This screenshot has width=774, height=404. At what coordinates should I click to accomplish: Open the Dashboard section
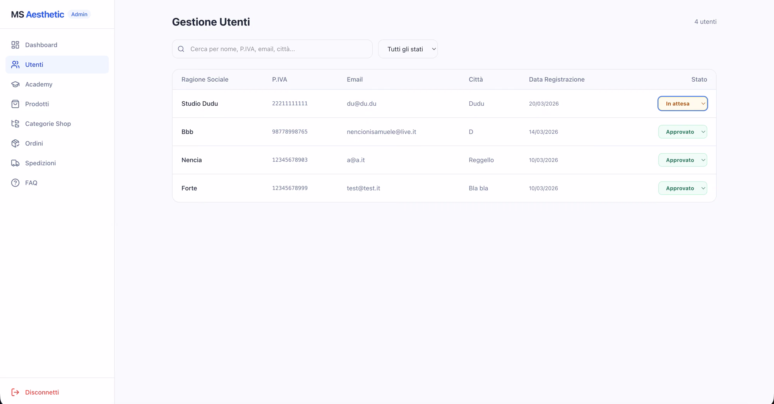point(57,45)
